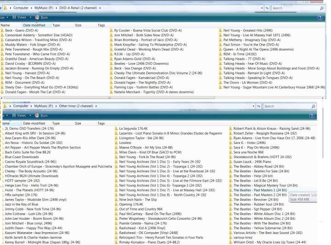
Task: Select Donald Fagen - The Nightfly (DVD-A)
Action: coord(142,83)
